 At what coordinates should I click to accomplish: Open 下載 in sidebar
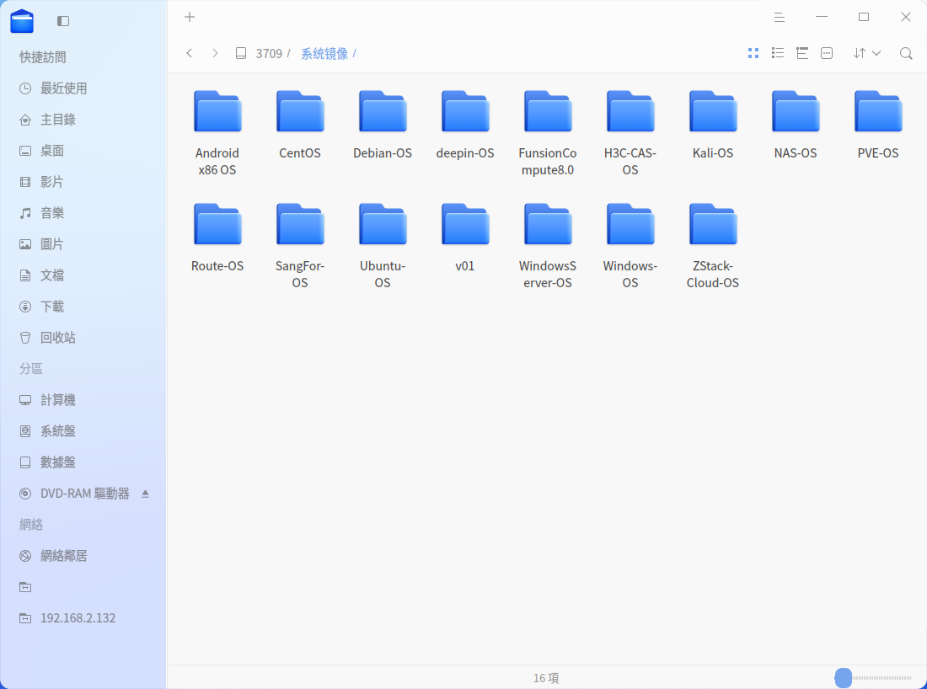click(83, 307)
